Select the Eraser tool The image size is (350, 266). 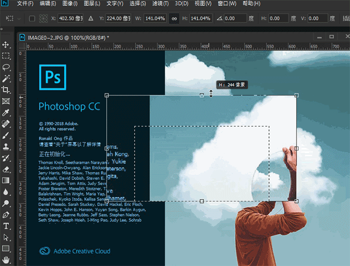[x=5, y=169]
